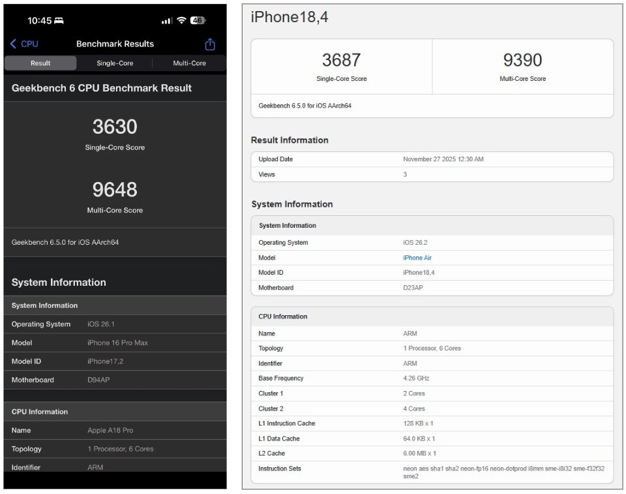The width and height of the screenshot is (626, 494).
Task: Switch to the Multi-Core tab
Action: [x=189, y=63]
